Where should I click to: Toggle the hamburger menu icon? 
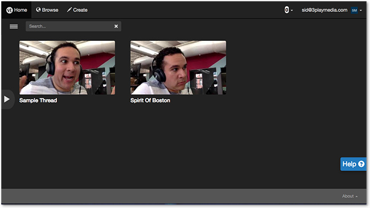[x=14, y=26]
